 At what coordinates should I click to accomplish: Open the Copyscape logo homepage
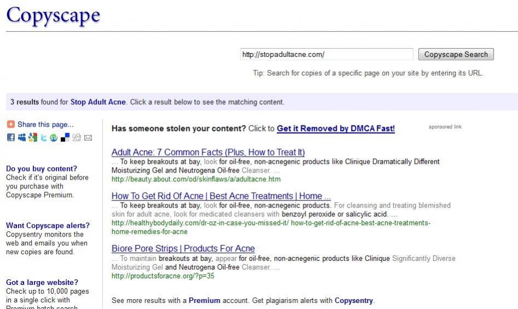[x=53, y=15]
